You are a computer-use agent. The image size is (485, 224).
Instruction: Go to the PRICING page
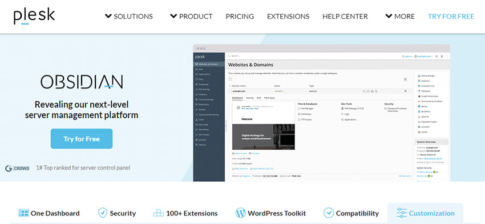pos(240,17)
